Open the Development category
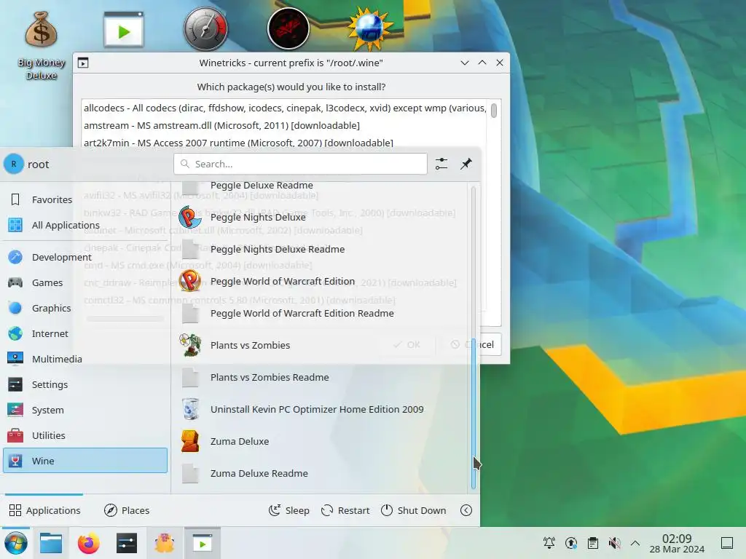The width and height of the screenshot is (746, 559). click(85, 257)
